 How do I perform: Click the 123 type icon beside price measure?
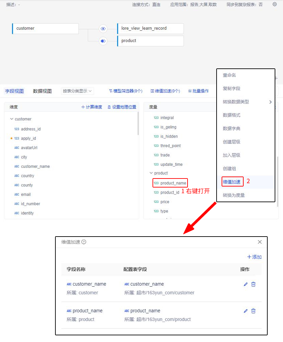pyautogui.click(x=156, y=202)
